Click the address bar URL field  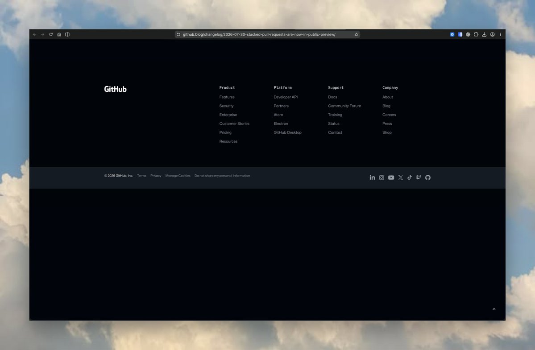click(267, 34)
